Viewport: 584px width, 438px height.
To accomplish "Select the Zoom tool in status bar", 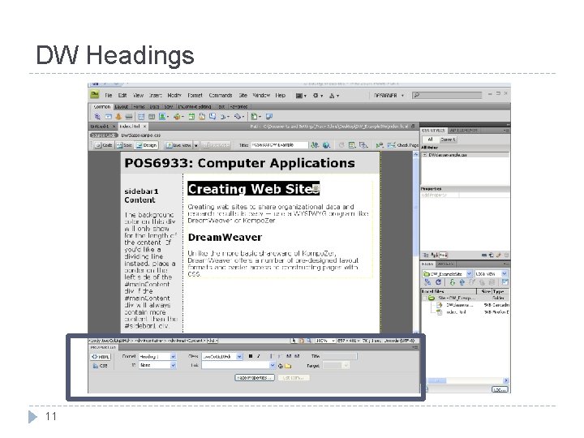I will click(x=309, y=341).
